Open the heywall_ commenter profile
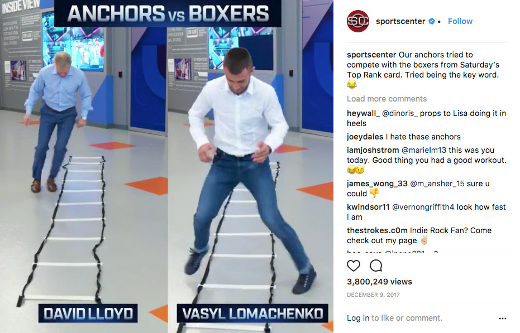This screenshot has height=333, width=520. (363, 113)
